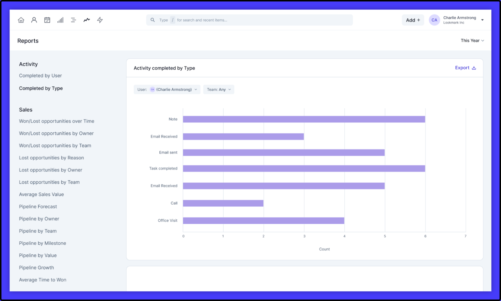
Task: Go to the Home dashboard icon
Action: pos(21,20)
